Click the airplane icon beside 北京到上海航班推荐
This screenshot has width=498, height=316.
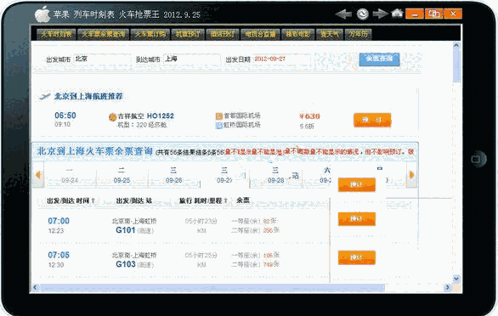[44, 96]
